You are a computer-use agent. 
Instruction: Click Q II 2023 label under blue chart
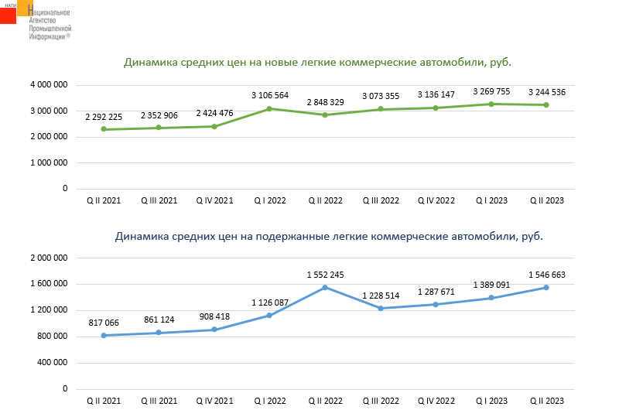coord(546,401)
